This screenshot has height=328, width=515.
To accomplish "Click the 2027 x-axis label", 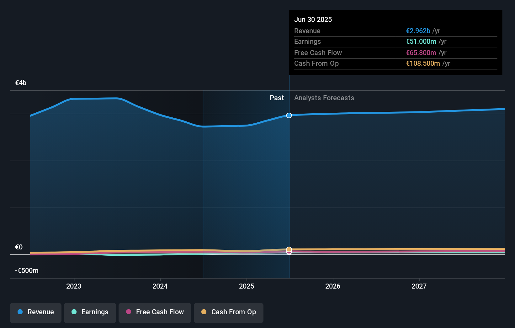I will pos(419,286).
